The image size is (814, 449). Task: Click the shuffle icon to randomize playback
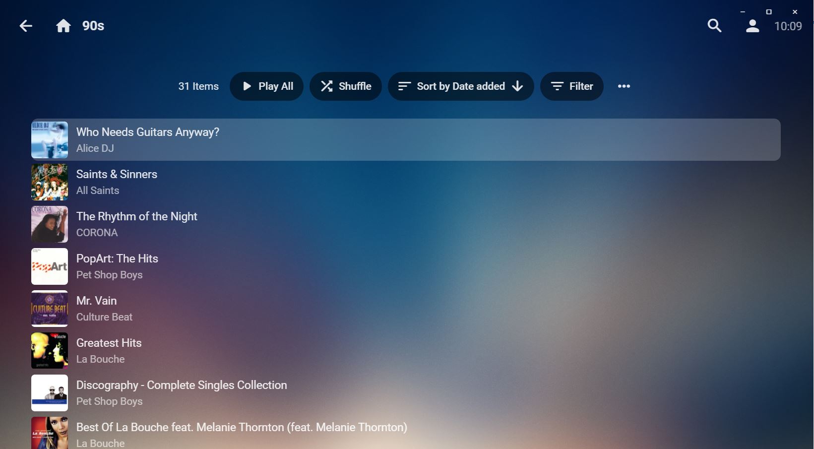coord(326,86)
